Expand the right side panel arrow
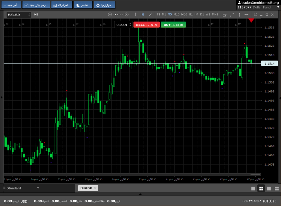 coord(280,98)
